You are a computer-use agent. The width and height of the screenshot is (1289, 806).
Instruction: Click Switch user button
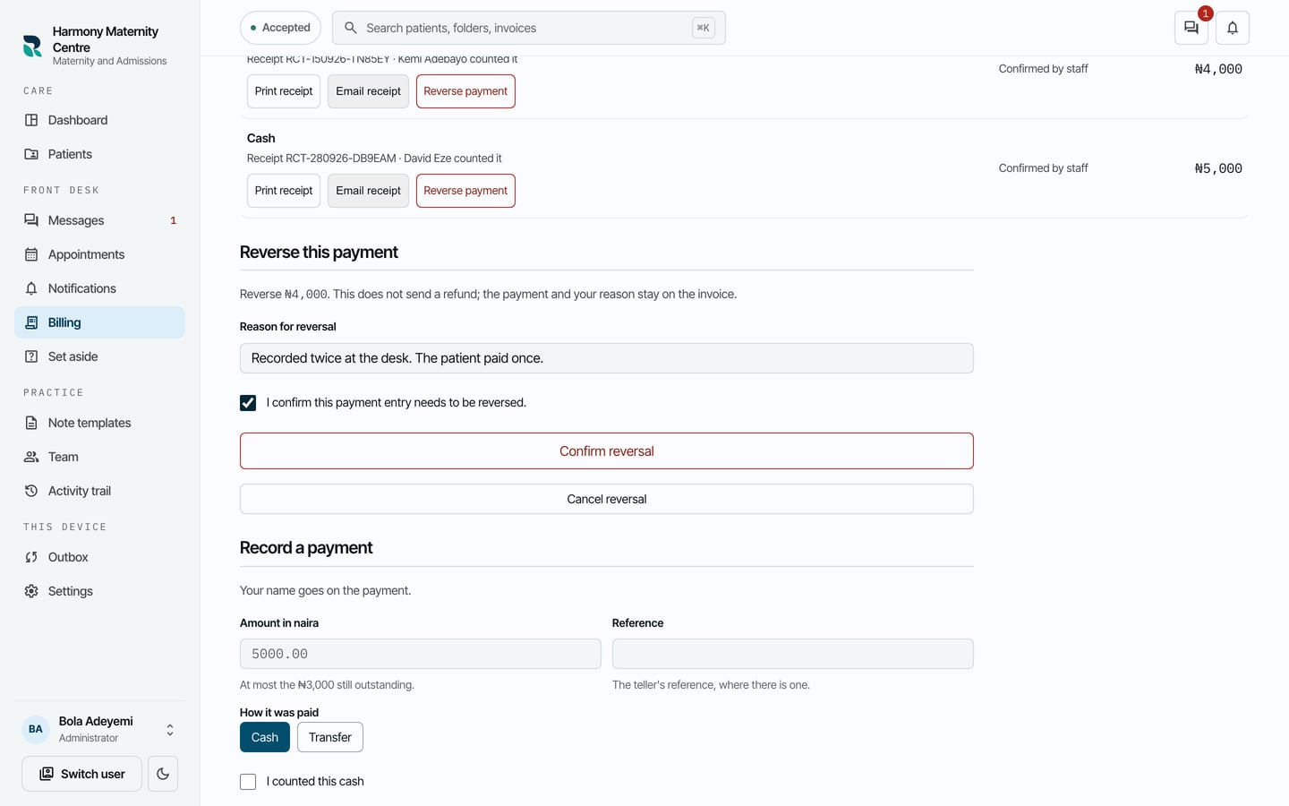pos(82,774)
